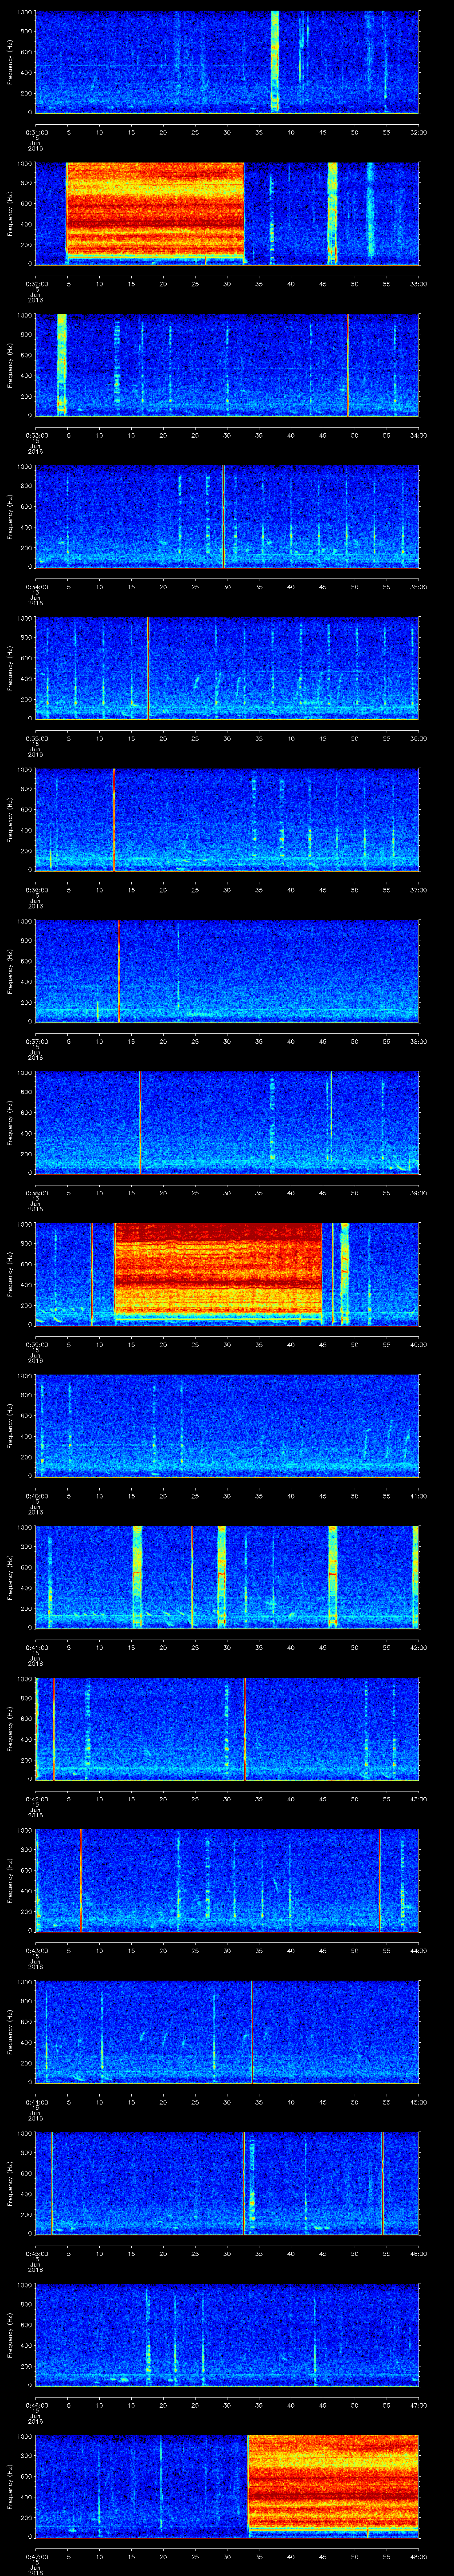The width and height of the screenshot is (454, 2576).
Task: Click the 0:46:00 spectrogram panel
Action: click(x=227, y=2334)
